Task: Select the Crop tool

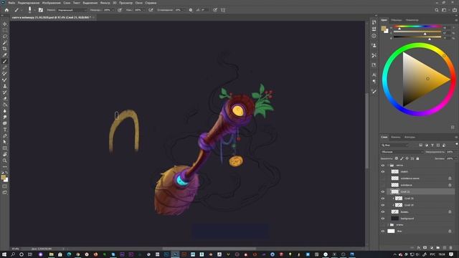Action: click(5, 49)
